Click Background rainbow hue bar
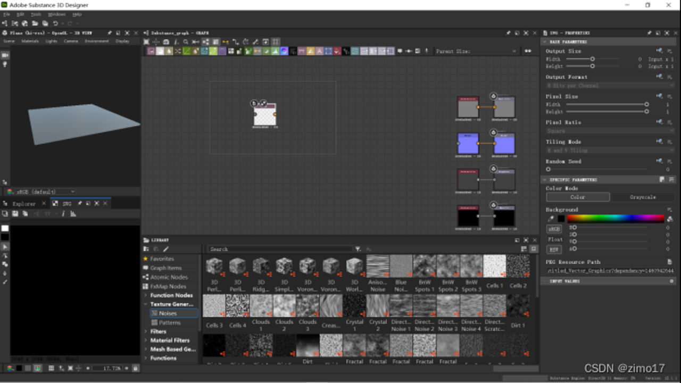This screenshot has width=681, height=383. coord(616,218)
